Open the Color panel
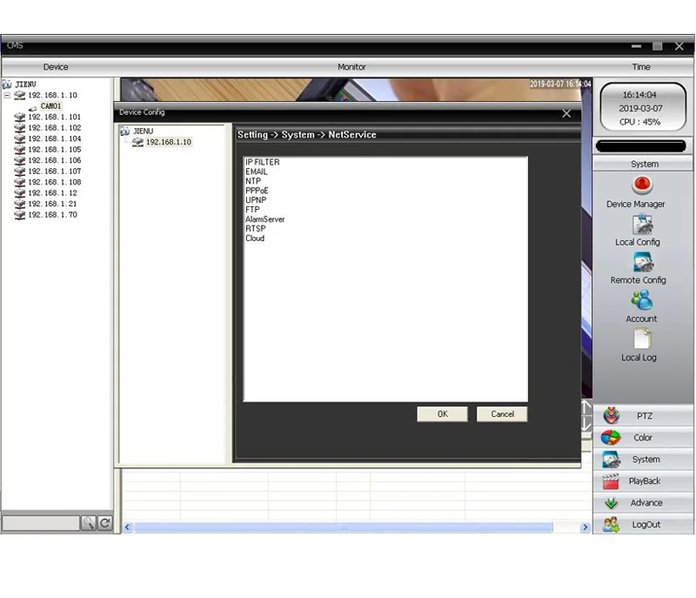Screen dimensions: 696x598 point(643,437)
